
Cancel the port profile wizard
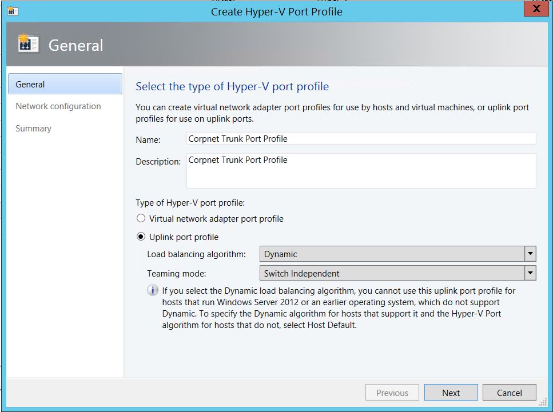(x=509, y=393)
